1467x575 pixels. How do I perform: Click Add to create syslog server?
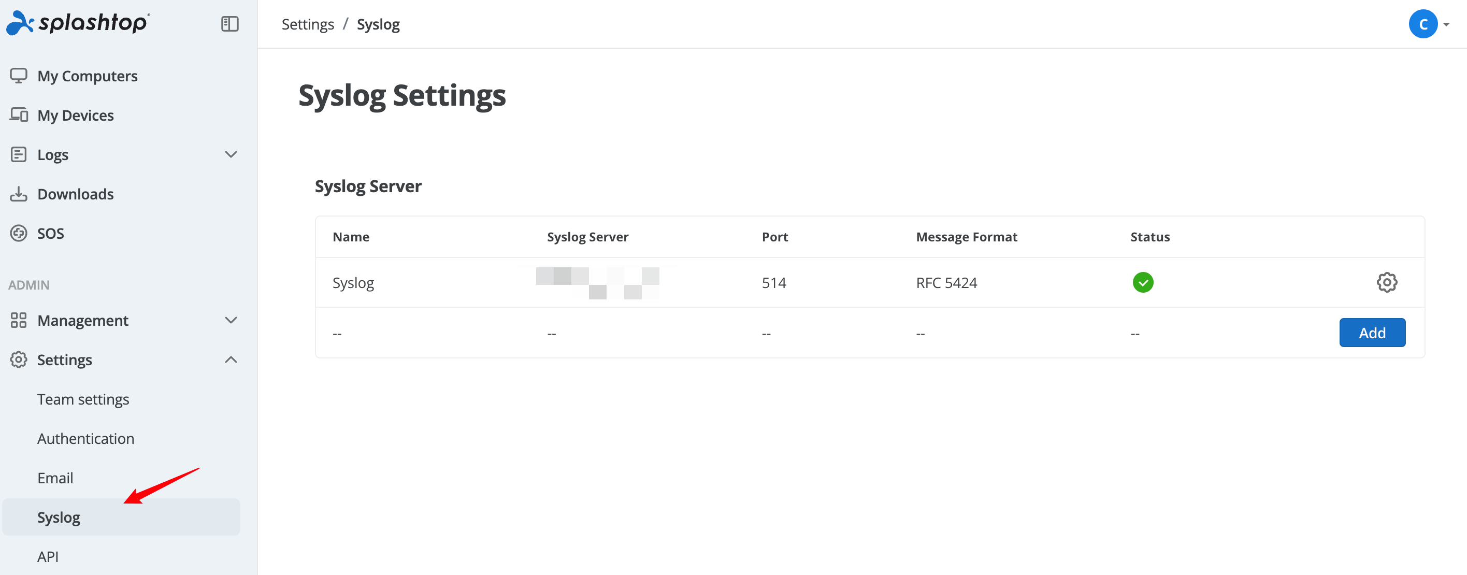coord(1371,333)
